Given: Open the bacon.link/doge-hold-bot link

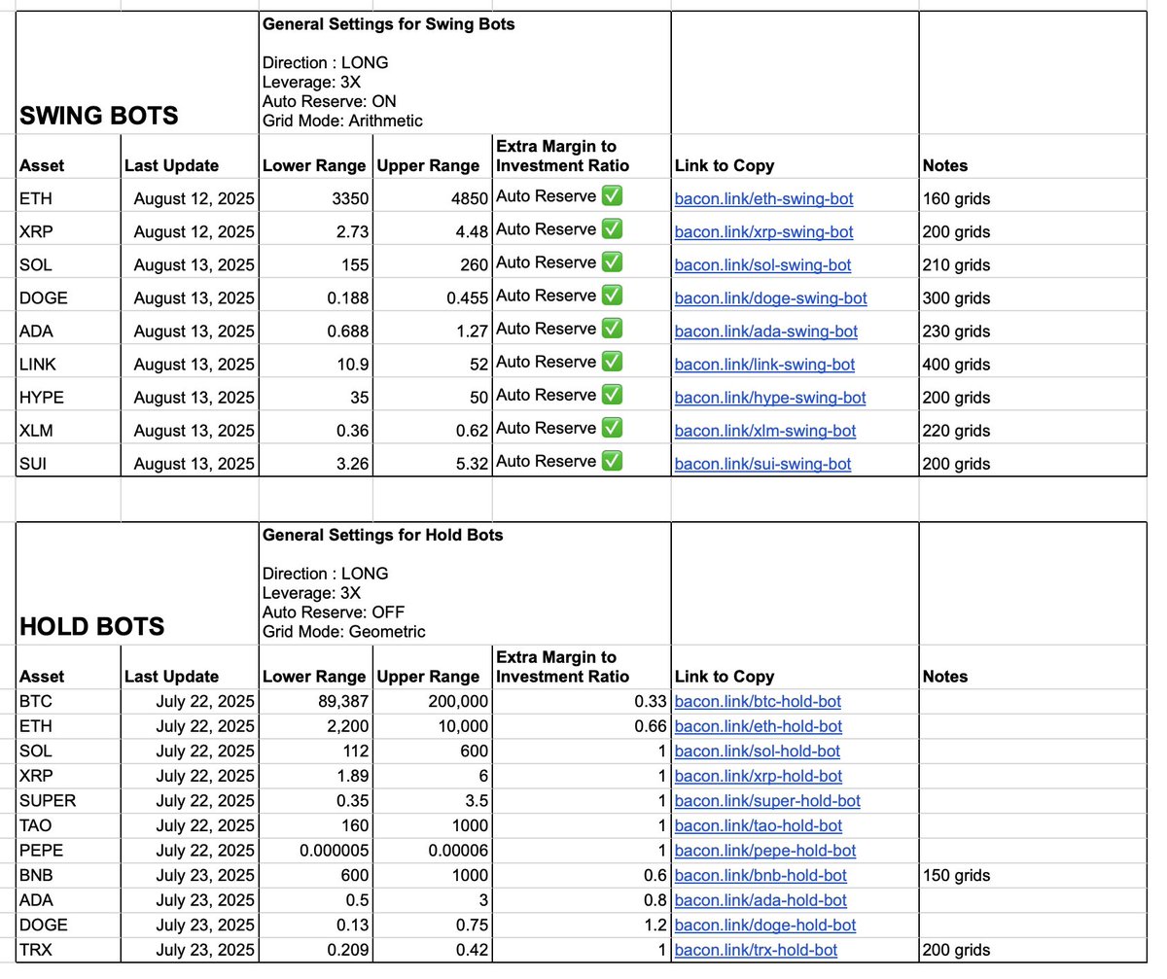Looking at the screenshot, I should [765, 926].
